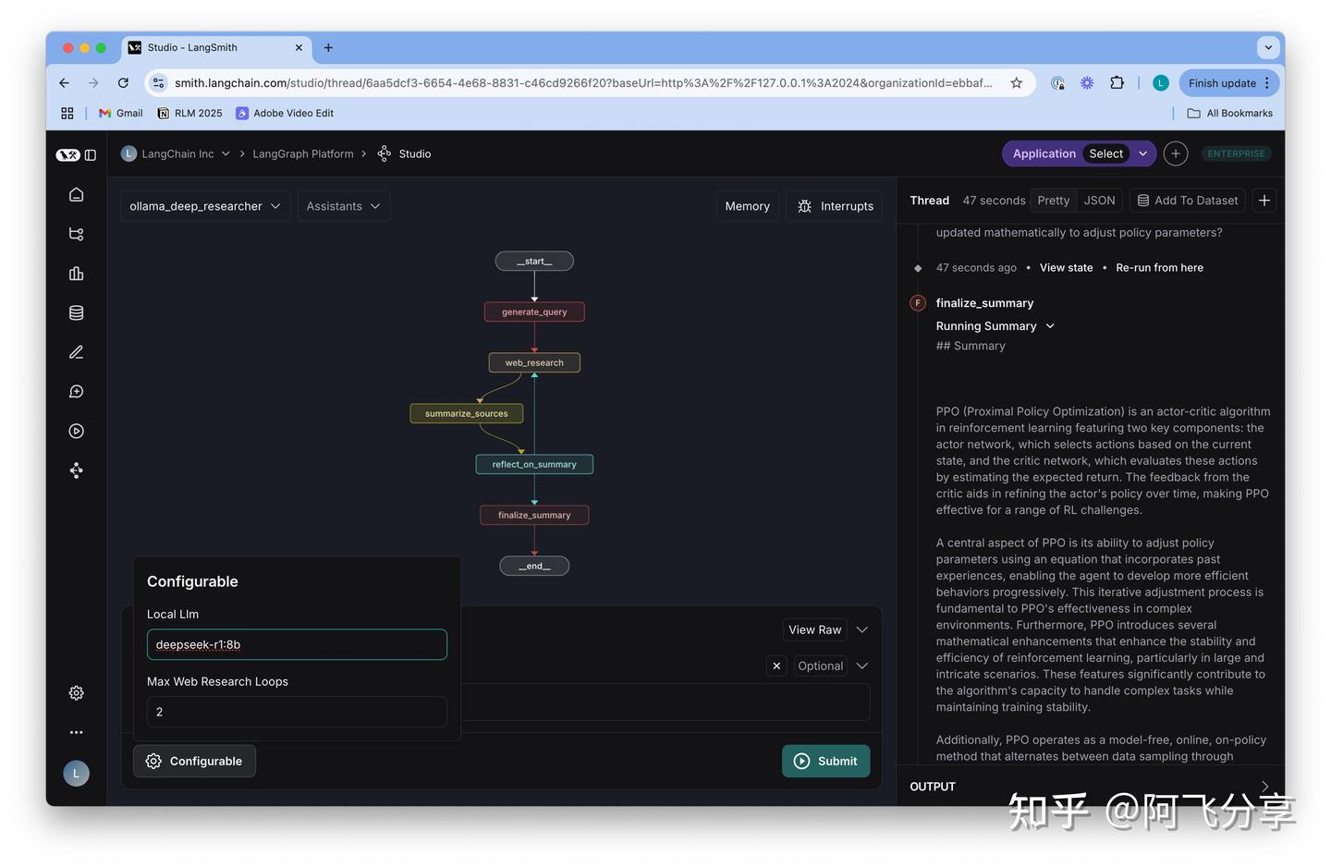Select the generate_query graph node

(x=534, y=312)
